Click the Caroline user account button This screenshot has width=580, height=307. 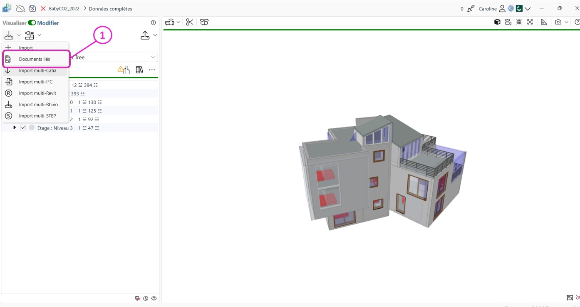coord(491,9)
